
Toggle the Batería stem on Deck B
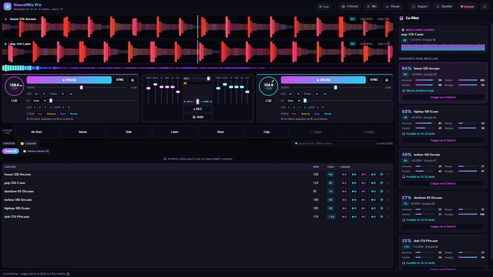point(306,114)
